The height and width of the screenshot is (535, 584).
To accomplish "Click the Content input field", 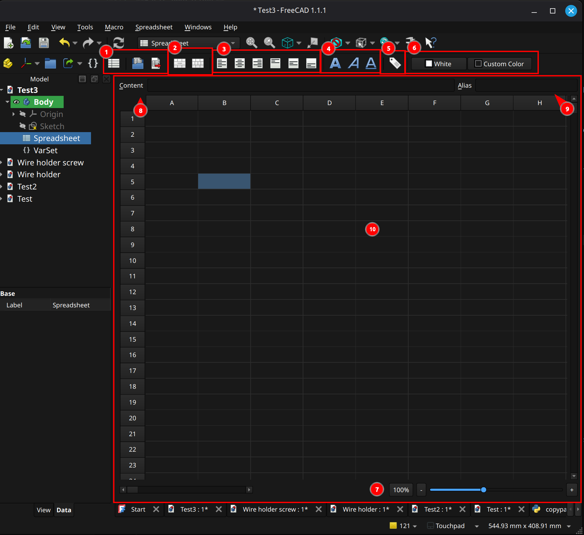I will pos(301,85).
